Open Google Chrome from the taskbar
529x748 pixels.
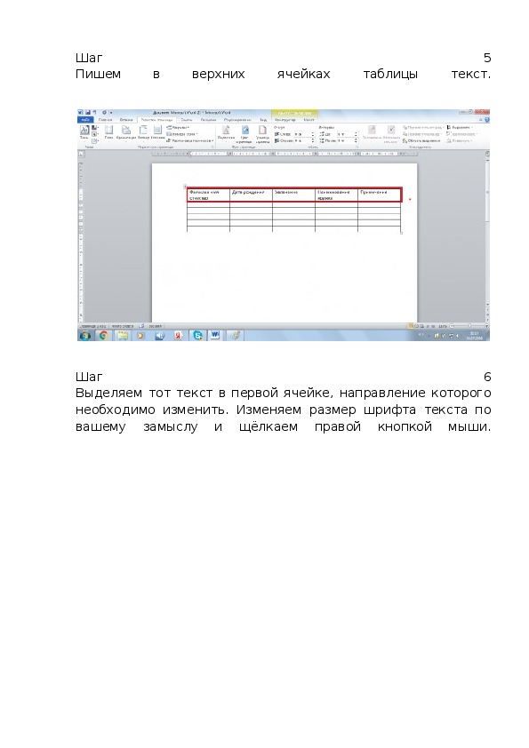(x=104, y=336)
